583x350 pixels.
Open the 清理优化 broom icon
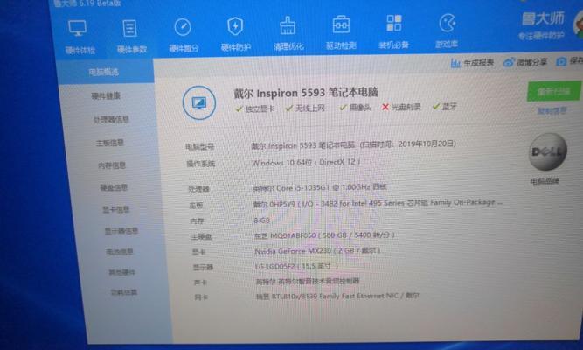point(288,25)
